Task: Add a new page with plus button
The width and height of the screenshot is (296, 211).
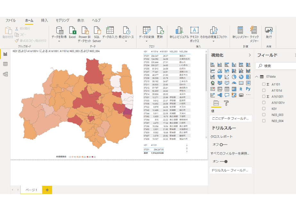Action: pyautogui.click(x=47, y=190)
